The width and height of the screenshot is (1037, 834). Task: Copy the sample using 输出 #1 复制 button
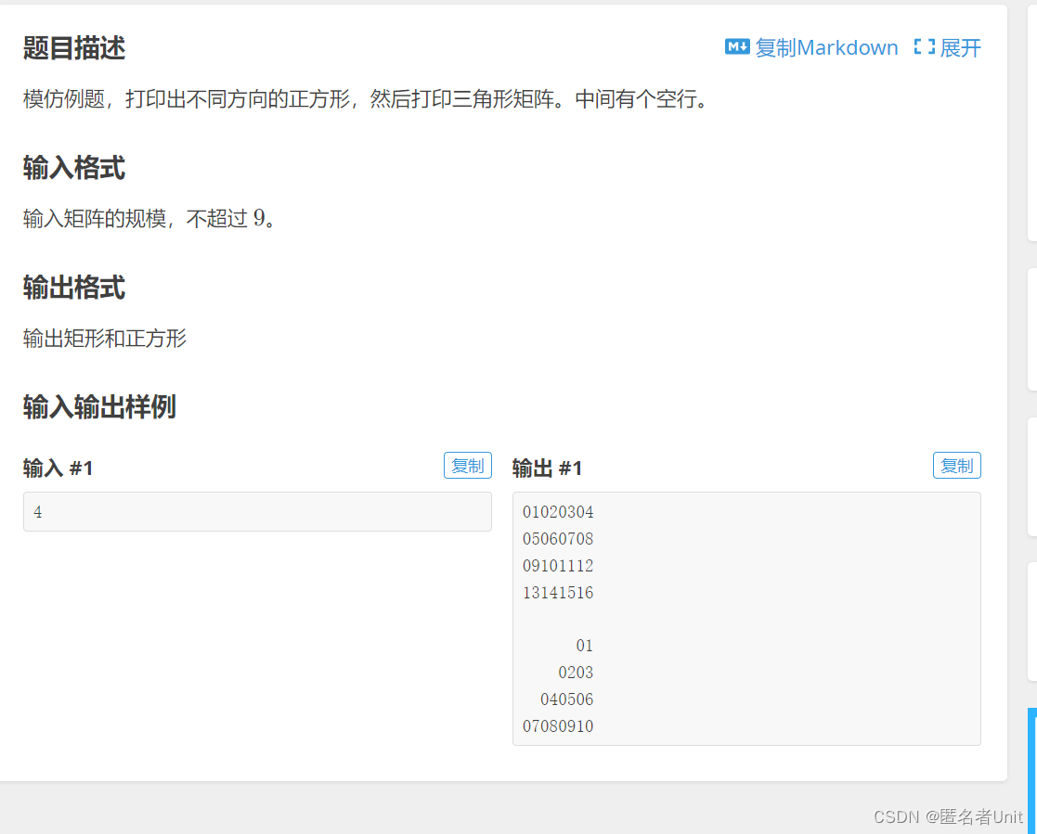click(x=956, y=466)
